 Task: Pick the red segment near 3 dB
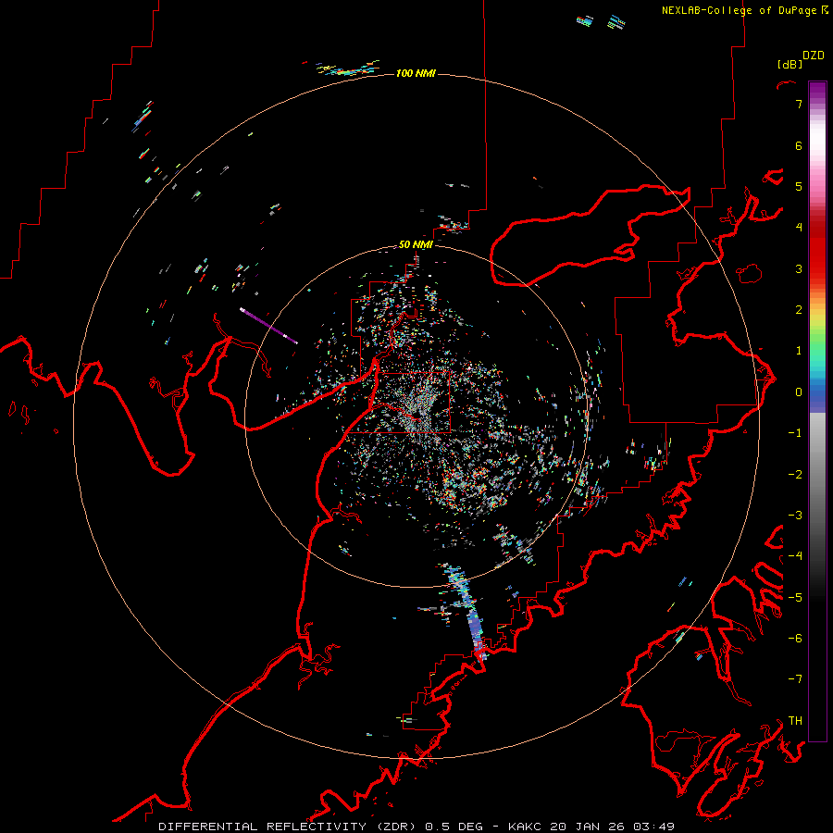pos(817,266)
